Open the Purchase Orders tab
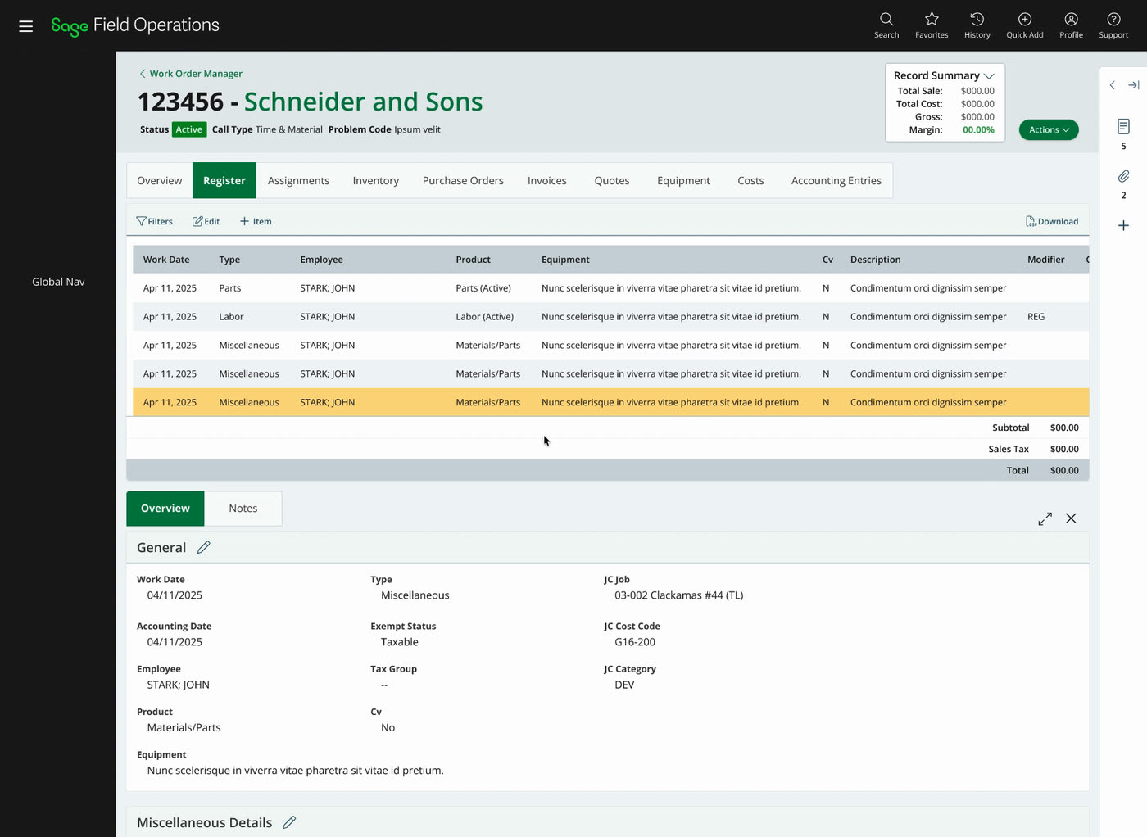Viewport: 1147px width, 837px height. pos(463,180)
